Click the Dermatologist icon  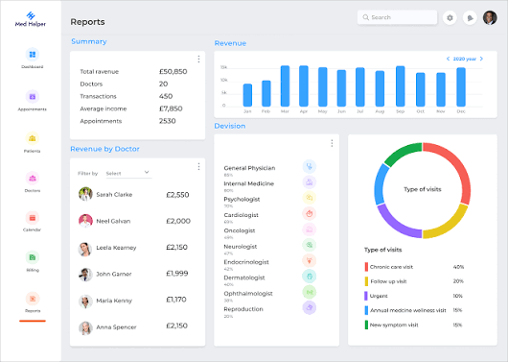(310, 277)
